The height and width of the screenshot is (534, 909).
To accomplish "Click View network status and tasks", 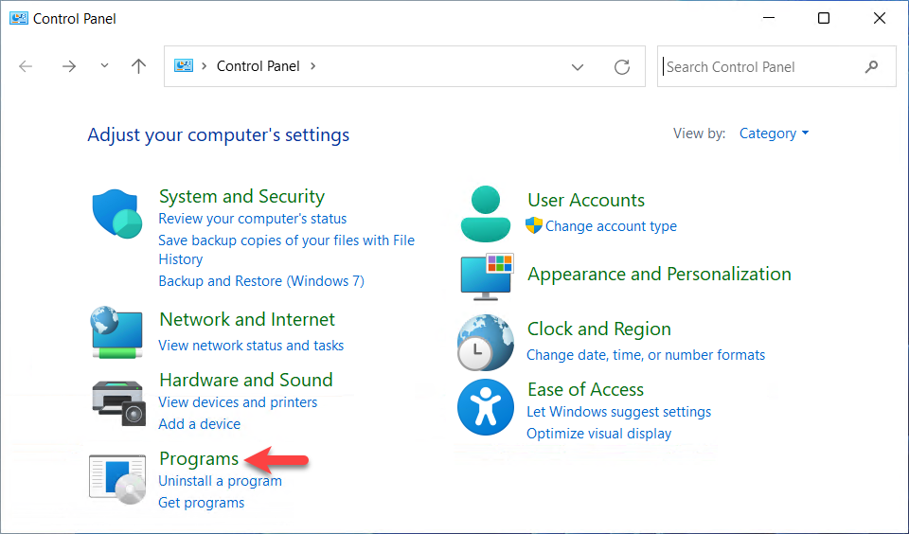I will click(x=251, y=346).
